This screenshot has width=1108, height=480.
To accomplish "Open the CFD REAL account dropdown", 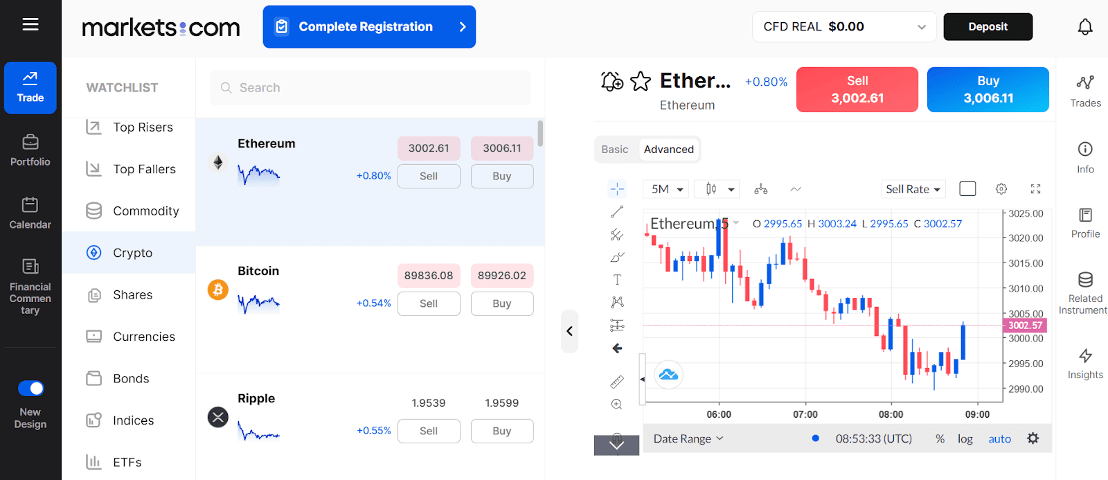I will click(843, 27).
